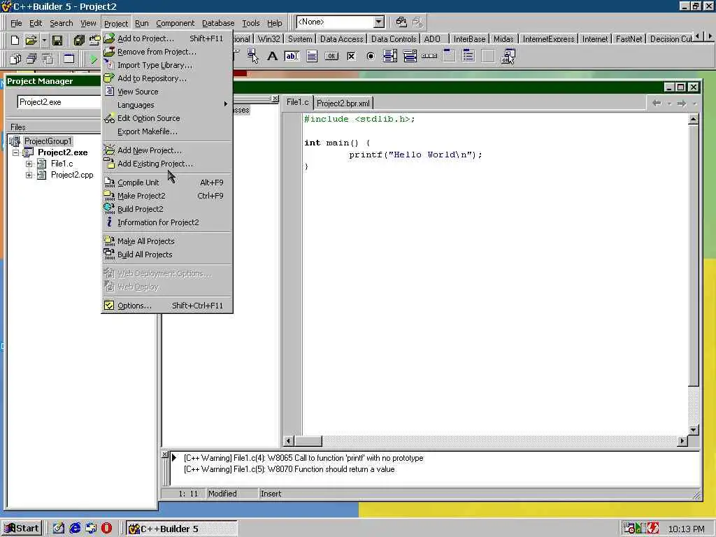The height and width of the screenshot is (537, 716).
Task: Select the RadioGroup component icon
Action: [468, 56]
